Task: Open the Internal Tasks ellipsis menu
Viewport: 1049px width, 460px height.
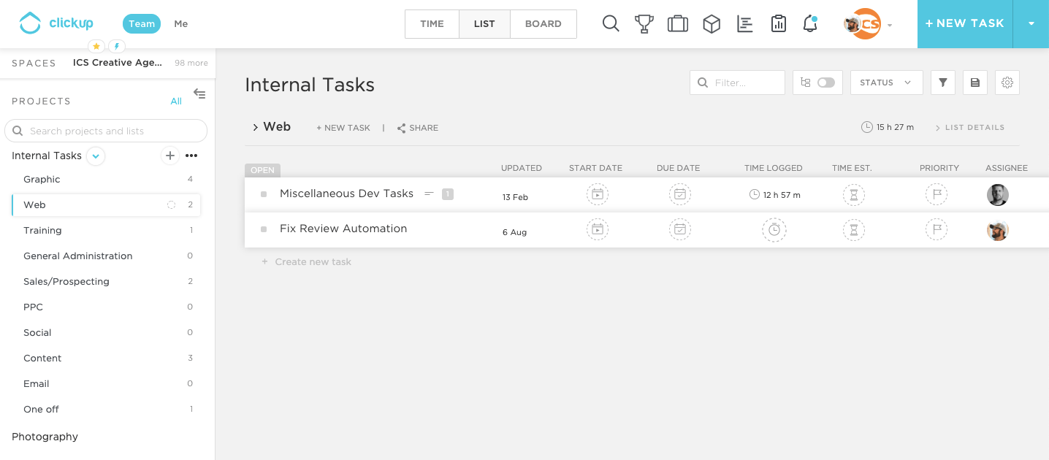Action: [191, 156]
